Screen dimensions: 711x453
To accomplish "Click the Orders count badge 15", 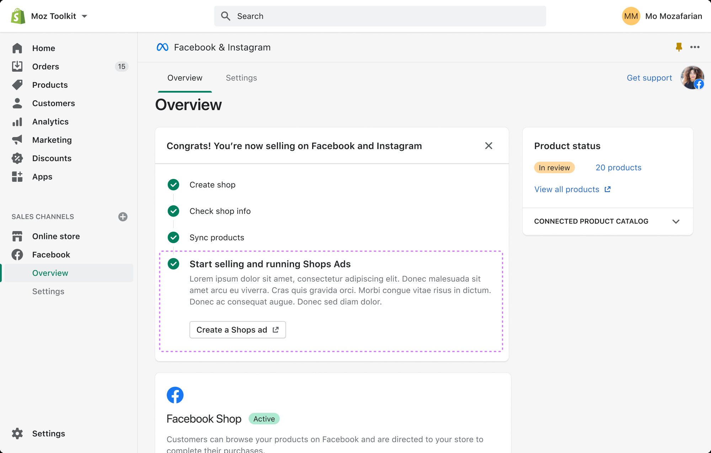I will coord(122,66).
